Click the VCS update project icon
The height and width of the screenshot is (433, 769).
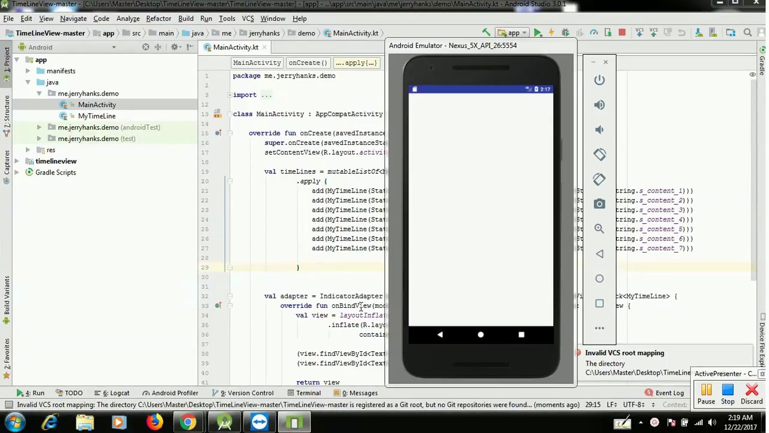click(x=639, y=32)
